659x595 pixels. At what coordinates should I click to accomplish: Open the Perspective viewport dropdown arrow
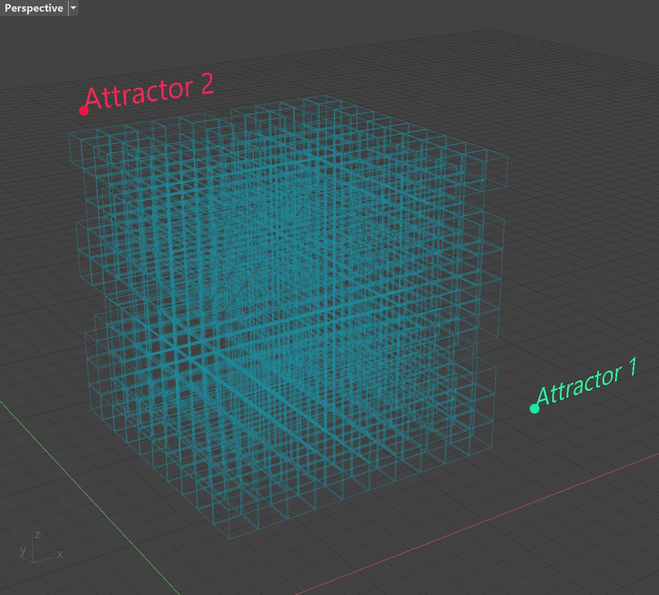pos(74,8)
